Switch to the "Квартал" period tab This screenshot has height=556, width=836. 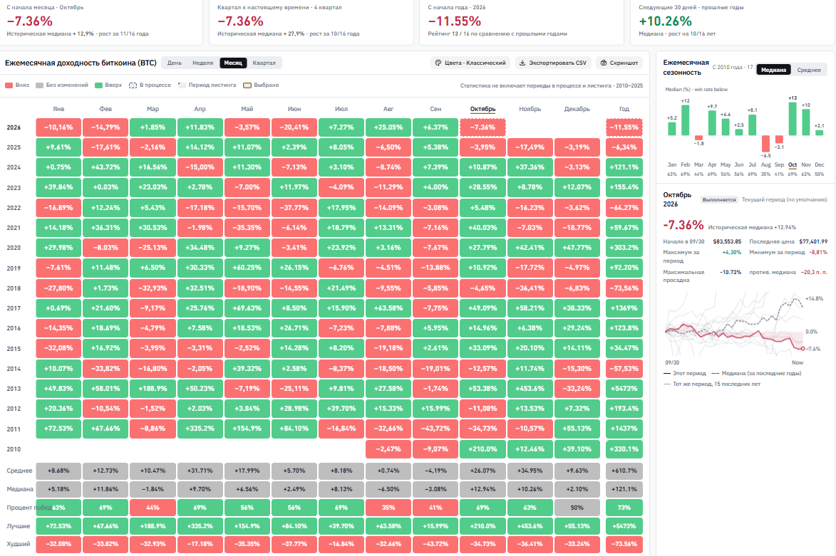tap(264, 63)
